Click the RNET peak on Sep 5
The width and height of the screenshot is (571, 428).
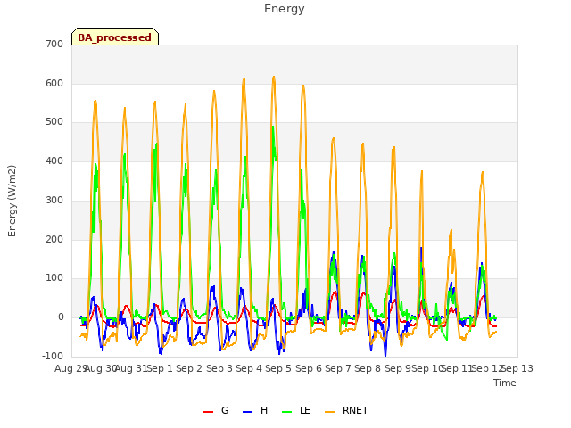274,77
